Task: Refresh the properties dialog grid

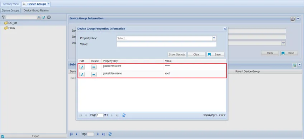Action: (x=124, y=115)
